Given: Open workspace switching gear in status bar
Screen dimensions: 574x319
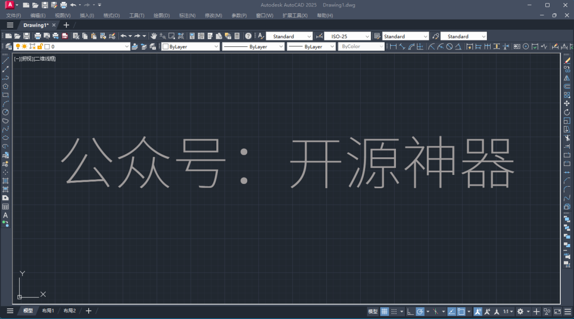Looking at the screenshot, I should coord(520,312).
